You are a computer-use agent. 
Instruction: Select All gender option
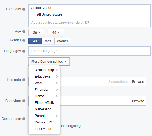click(x=35, y=41)
